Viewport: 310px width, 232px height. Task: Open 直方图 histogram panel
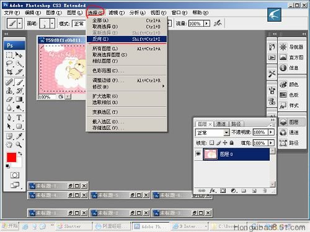(291, 58)
